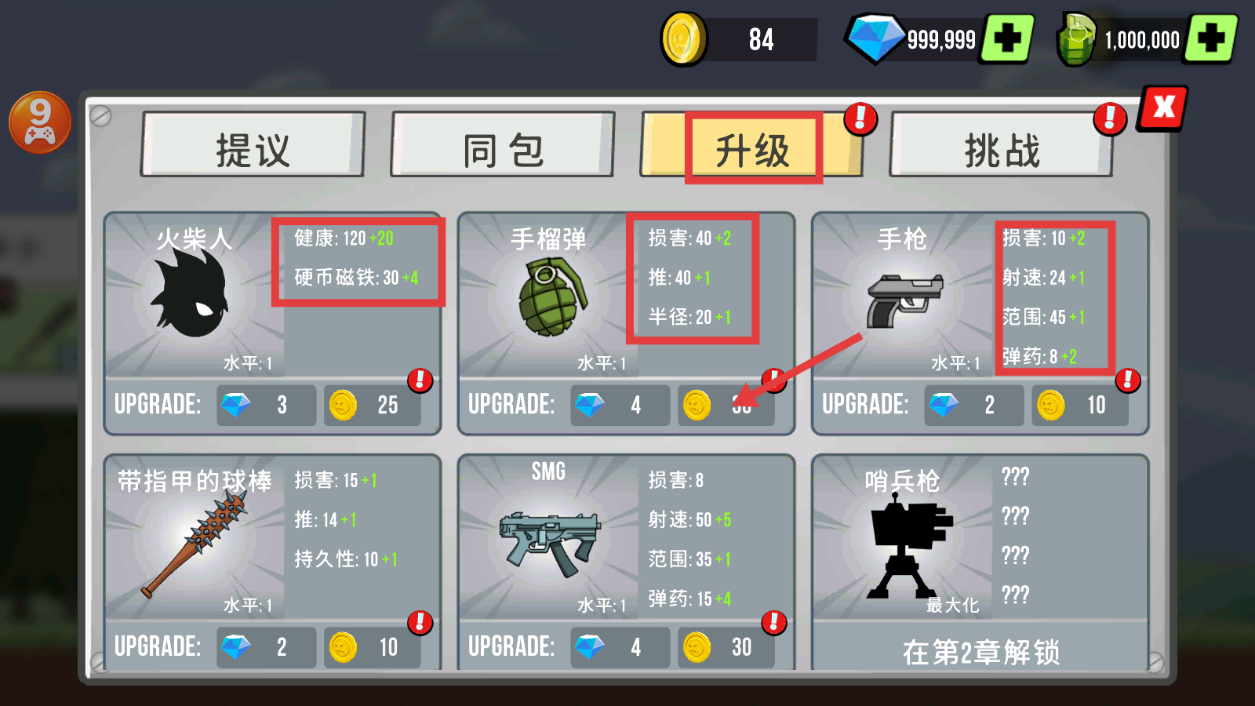Add more grenades with plus button

pos(1211,38)
